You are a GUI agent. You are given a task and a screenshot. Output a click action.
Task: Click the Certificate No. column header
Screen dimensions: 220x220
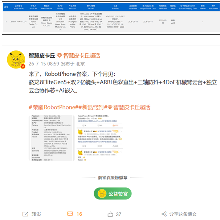[19, 7]
